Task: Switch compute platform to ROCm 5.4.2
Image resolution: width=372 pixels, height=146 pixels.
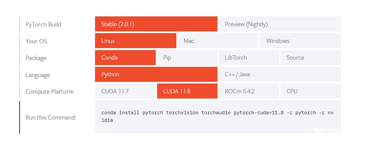Action: 249,91
